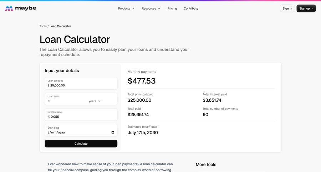The width and height of the screenshot is (321, 172).
Task: Open the calendar picker icon in Start date
Action: [x=113, y=133]
